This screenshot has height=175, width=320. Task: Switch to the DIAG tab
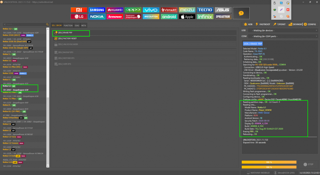pyautogui.click(x=77, y=26)
